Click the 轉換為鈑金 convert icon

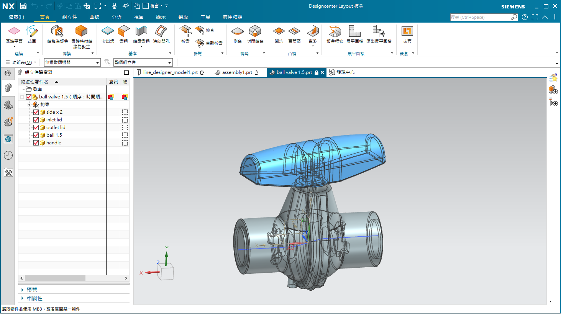57,31
